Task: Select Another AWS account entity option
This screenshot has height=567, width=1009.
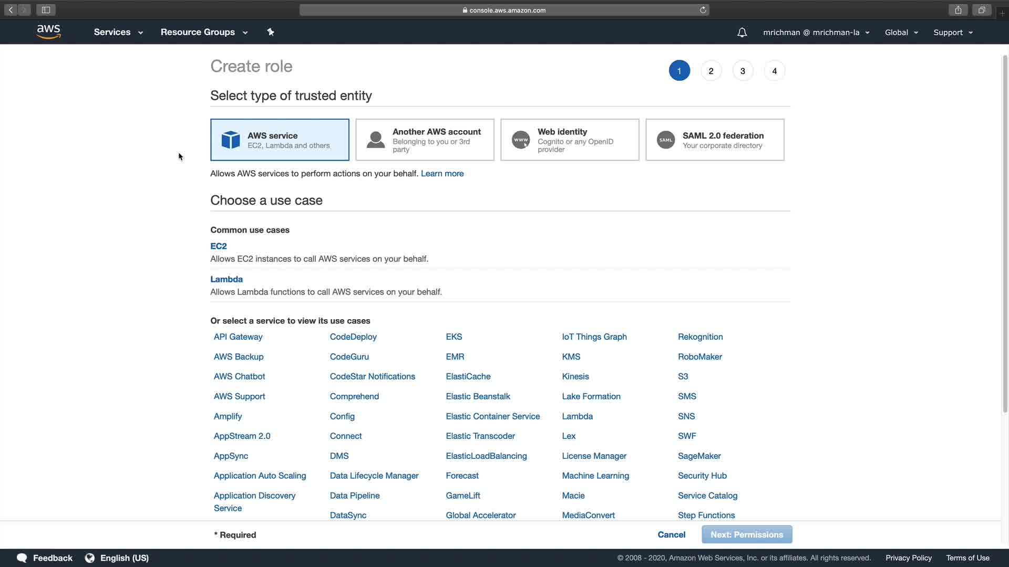Action: (x=425, y=140)
